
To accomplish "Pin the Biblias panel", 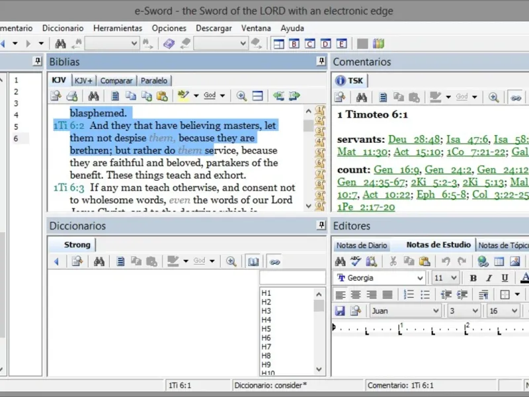I will 321,61.
